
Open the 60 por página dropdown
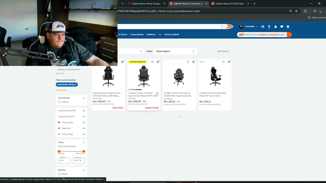click(175, 51)
